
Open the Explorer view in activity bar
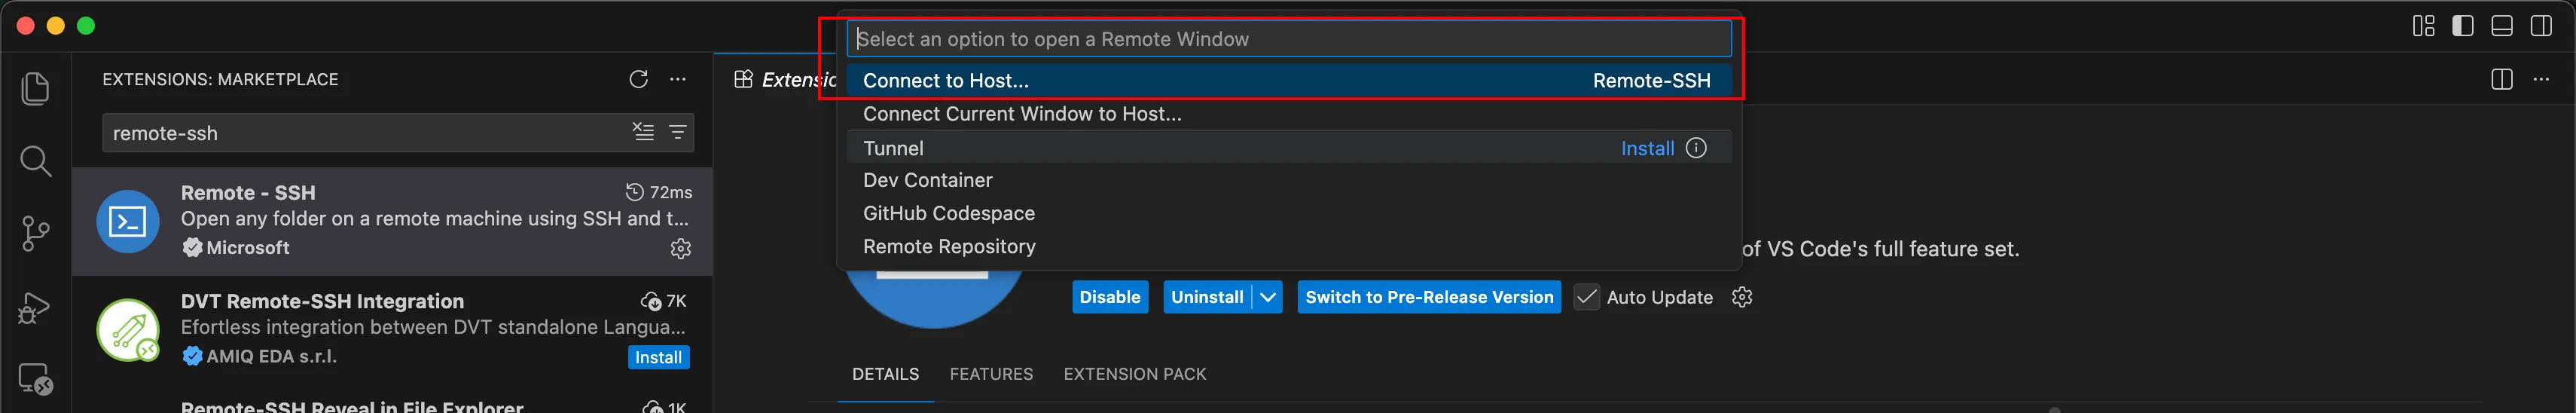(35, 89)
